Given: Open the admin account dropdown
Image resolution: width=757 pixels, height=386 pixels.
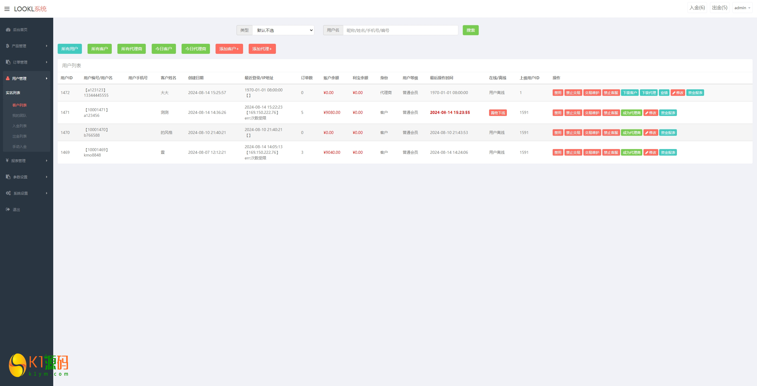Looking at the screenshot, I should point(742,8).
